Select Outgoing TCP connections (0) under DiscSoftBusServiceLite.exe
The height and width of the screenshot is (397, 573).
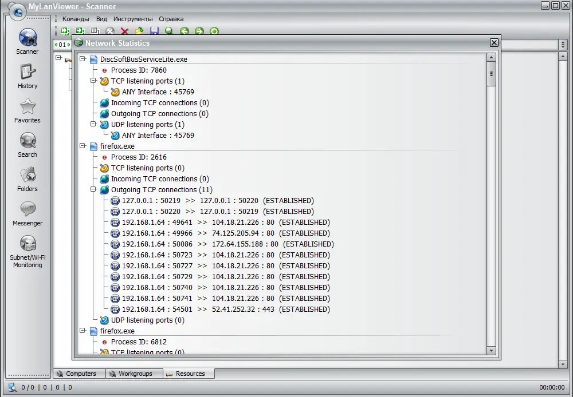(160, 114)
